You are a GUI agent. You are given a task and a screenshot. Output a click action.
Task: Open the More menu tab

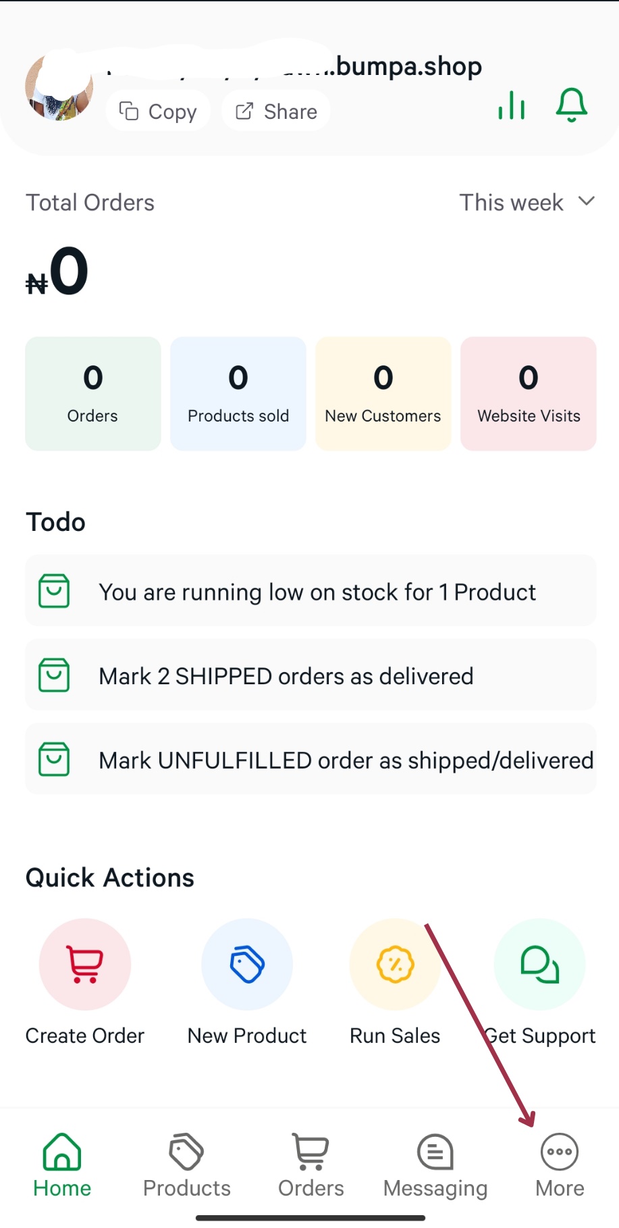560,1165
